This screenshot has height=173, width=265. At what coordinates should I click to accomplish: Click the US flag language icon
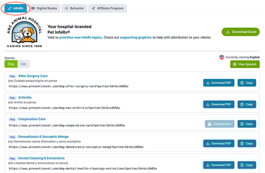click(x=222, y=57)
